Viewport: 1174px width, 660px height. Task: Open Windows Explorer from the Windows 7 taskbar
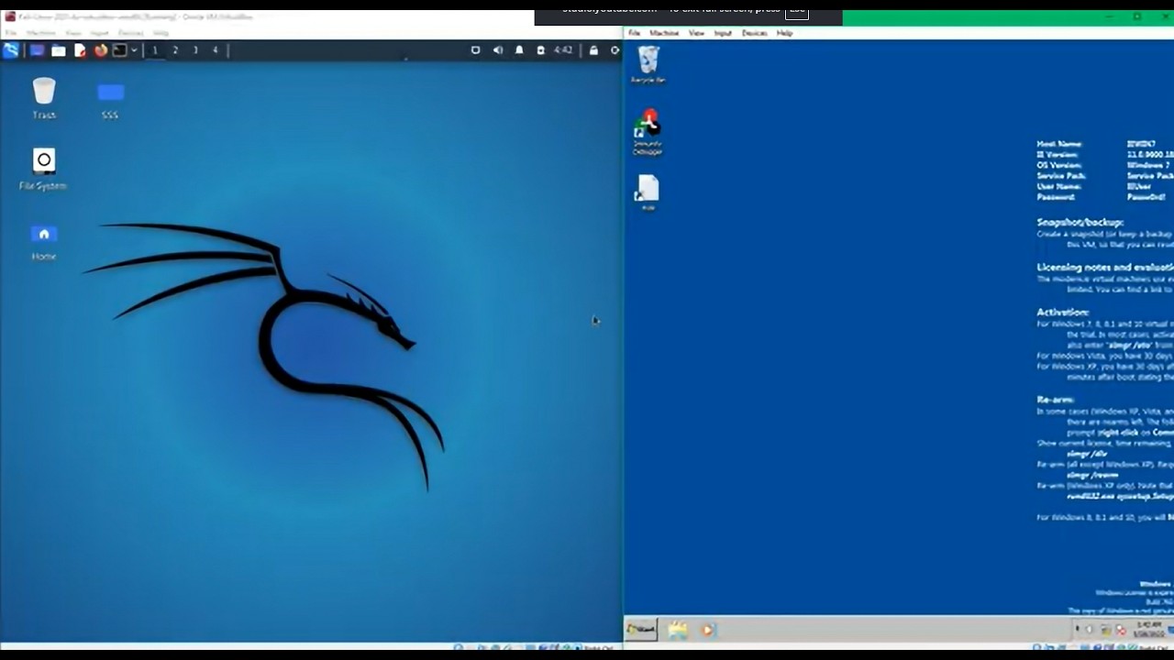[x=678, y=630]
